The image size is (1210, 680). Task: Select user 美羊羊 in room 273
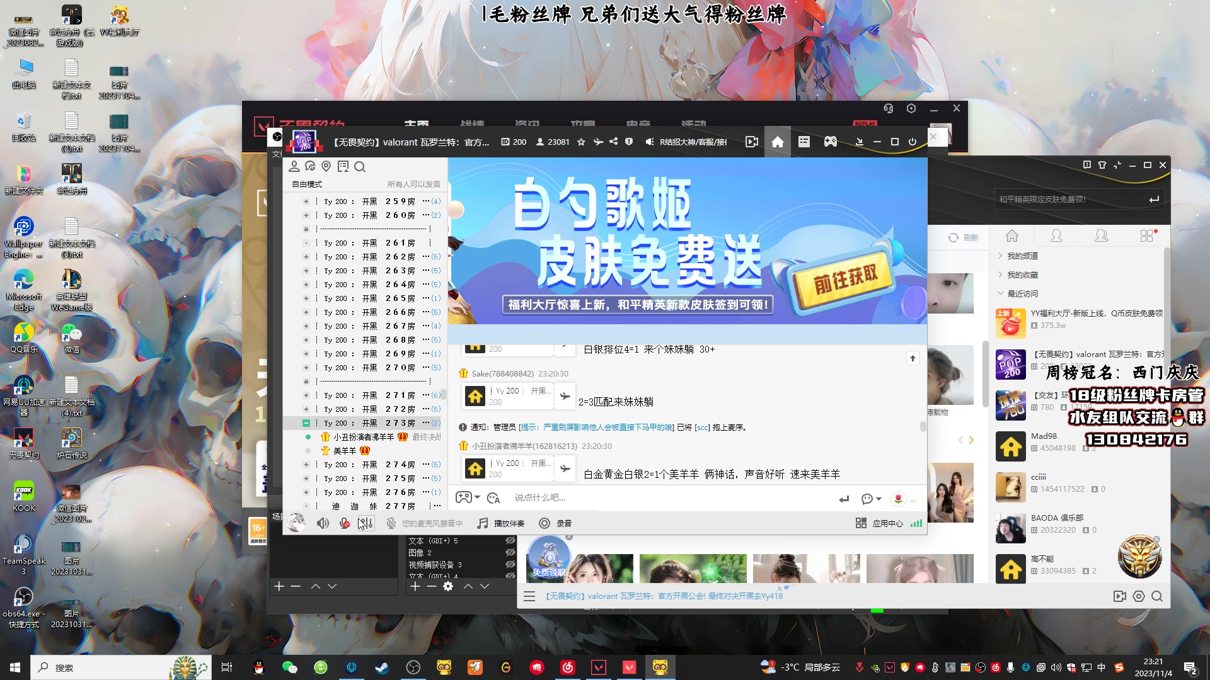coord(345,451)
